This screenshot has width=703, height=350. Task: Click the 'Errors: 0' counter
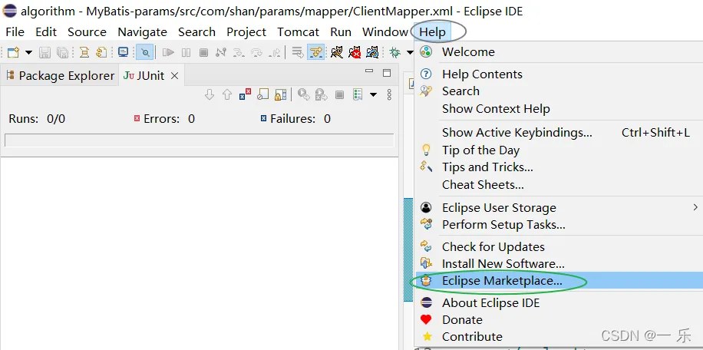pyautogui.click(x=164, y=119)
